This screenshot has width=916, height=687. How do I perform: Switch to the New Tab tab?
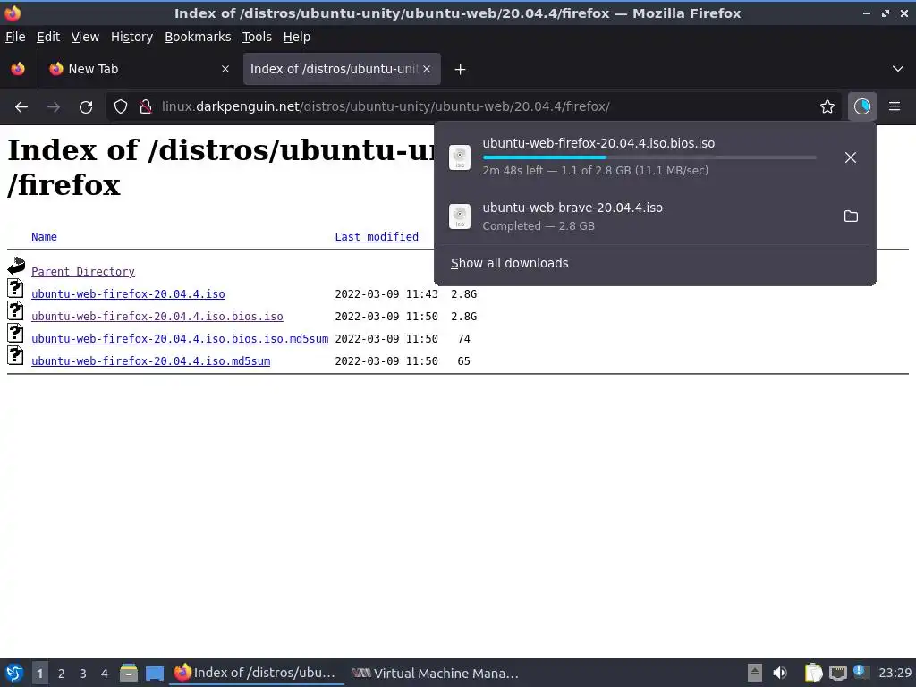click(x=139, y=69)
